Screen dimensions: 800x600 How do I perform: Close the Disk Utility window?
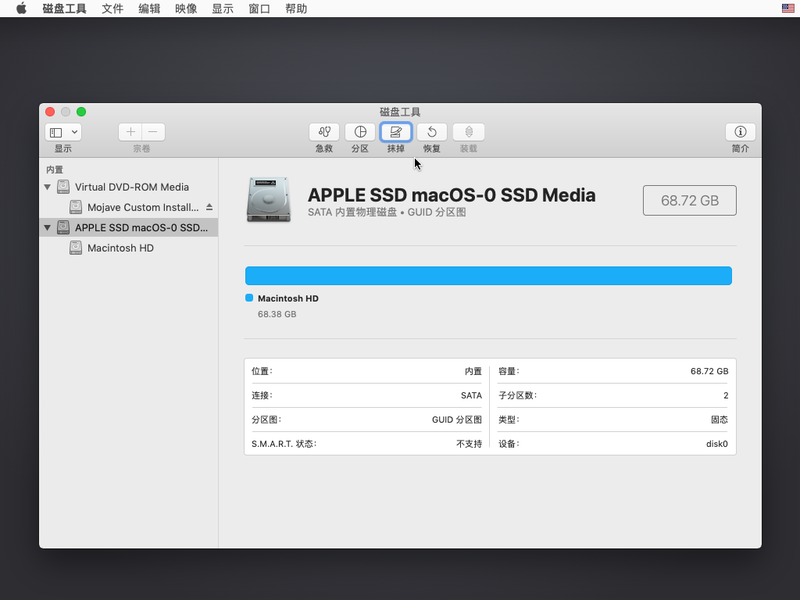(x=50, y=112)
